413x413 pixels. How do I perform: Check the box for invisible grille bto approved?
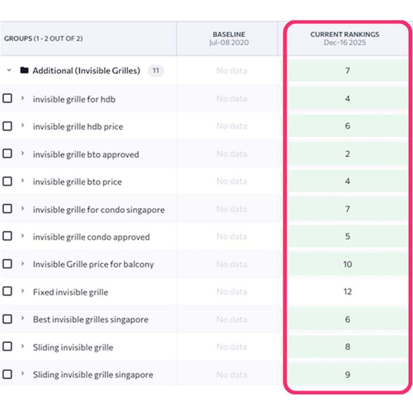click(7, 153)
